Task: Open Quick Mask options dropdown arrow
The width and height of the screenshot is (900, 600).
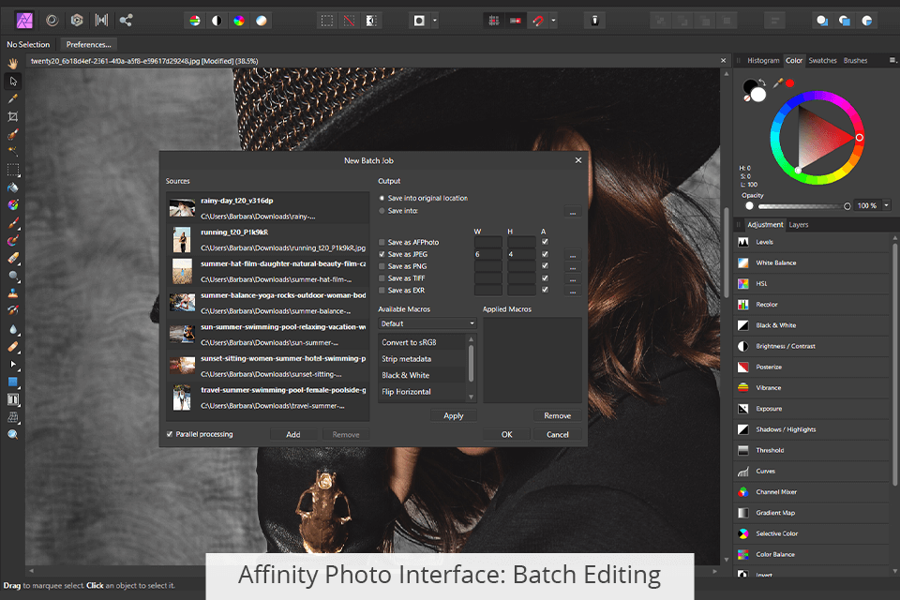Action: pos(434,21)
